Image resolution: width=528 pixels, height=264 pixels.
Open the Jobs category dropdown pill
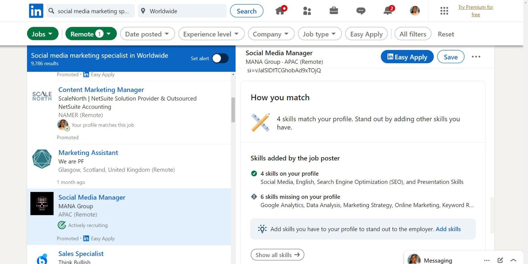click(42, 34)
